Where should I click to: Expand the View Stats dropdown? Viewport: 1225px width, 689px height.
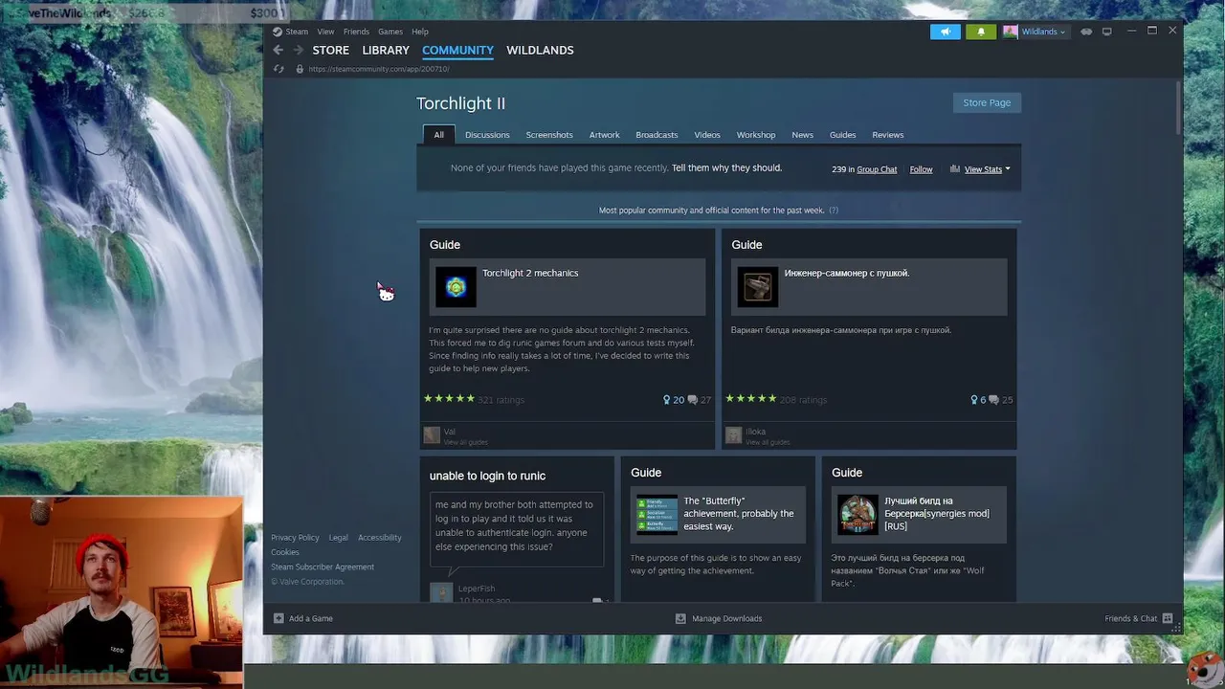pyautogui.click(x=1008, y=169)
